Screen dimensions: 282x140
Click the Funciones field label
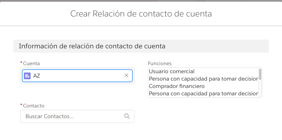(x=160, y=63)
